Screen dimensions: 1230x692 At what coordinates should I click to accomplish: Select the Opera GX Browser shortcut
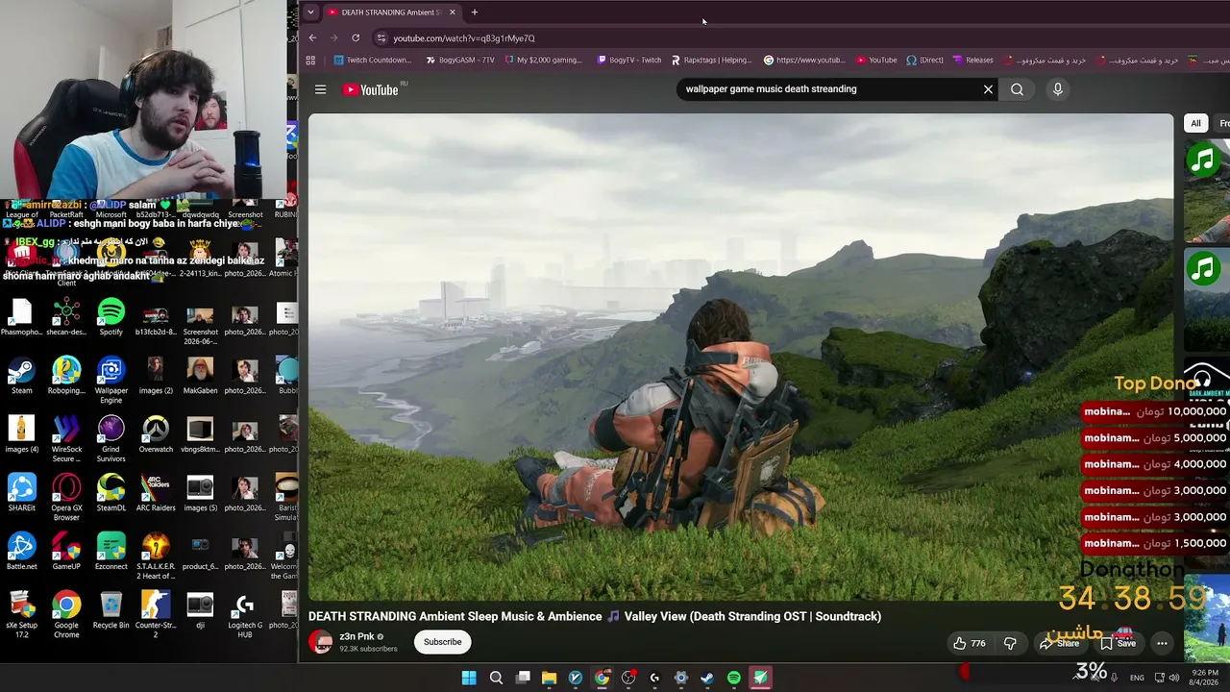pyautogui.click(x=66, y=497)
